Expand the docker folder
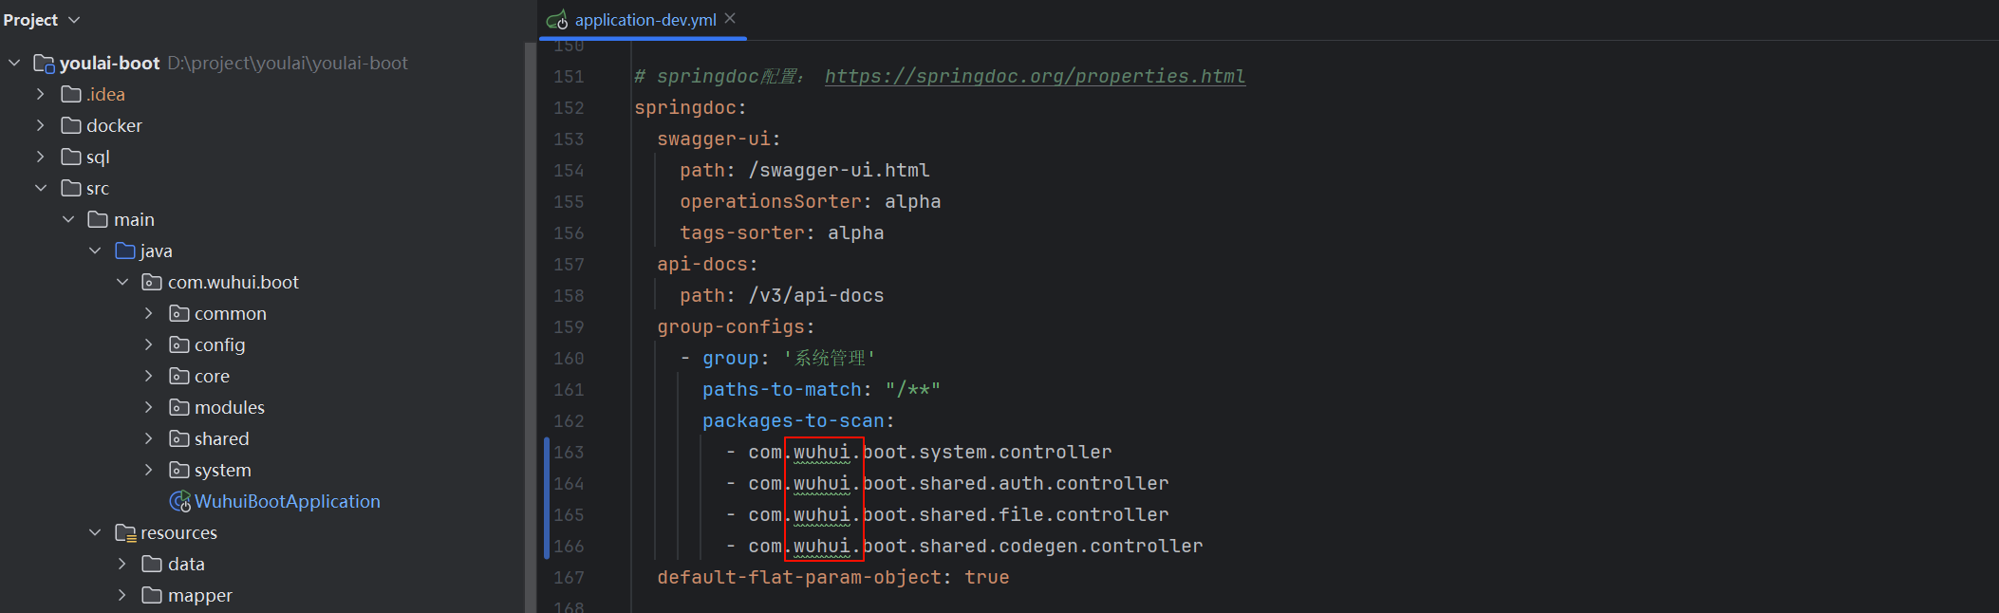 [40, 125]
